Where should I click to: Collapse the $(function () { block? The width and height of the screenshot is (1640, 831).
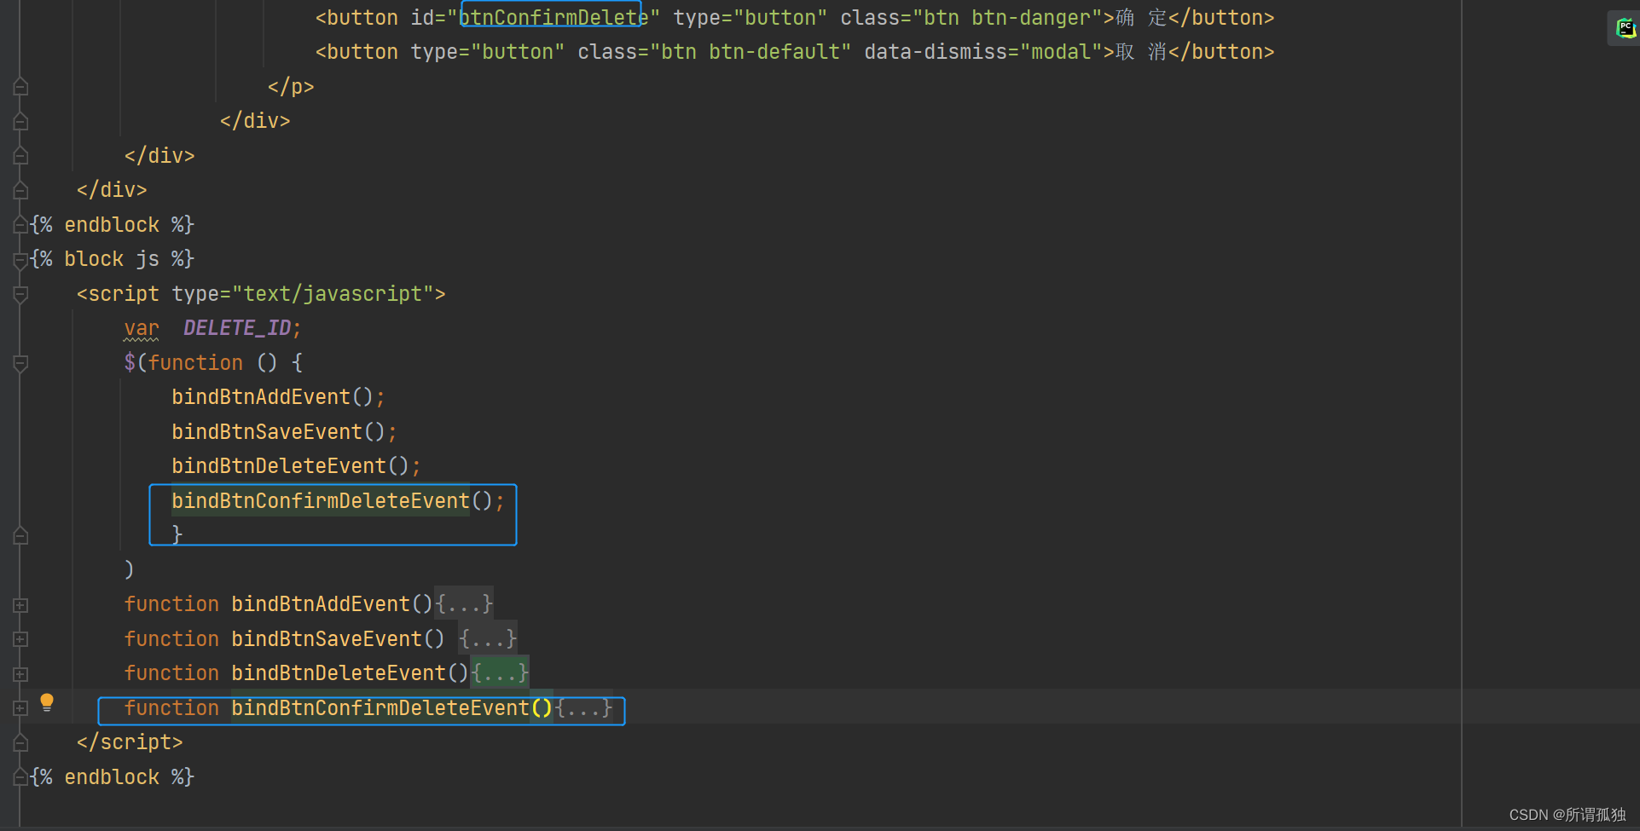[x=20, y=364]
